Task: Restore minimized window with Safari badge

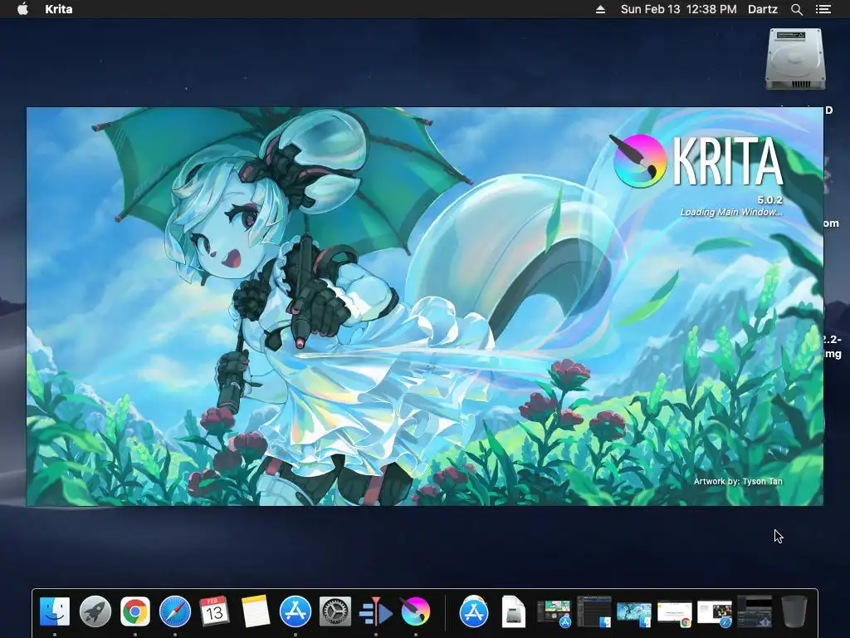Action: pyautogui.click(x=715, y=613)
